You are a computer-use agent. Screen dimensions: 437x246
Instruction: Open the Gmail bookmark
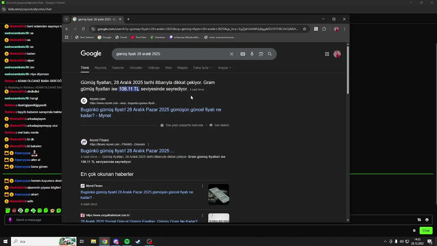point(121,37)
